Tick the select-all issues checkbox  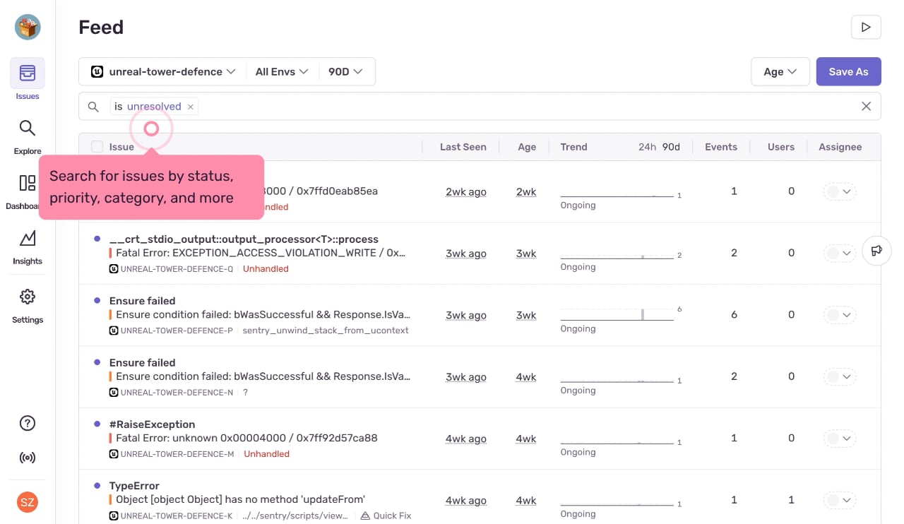97,147
